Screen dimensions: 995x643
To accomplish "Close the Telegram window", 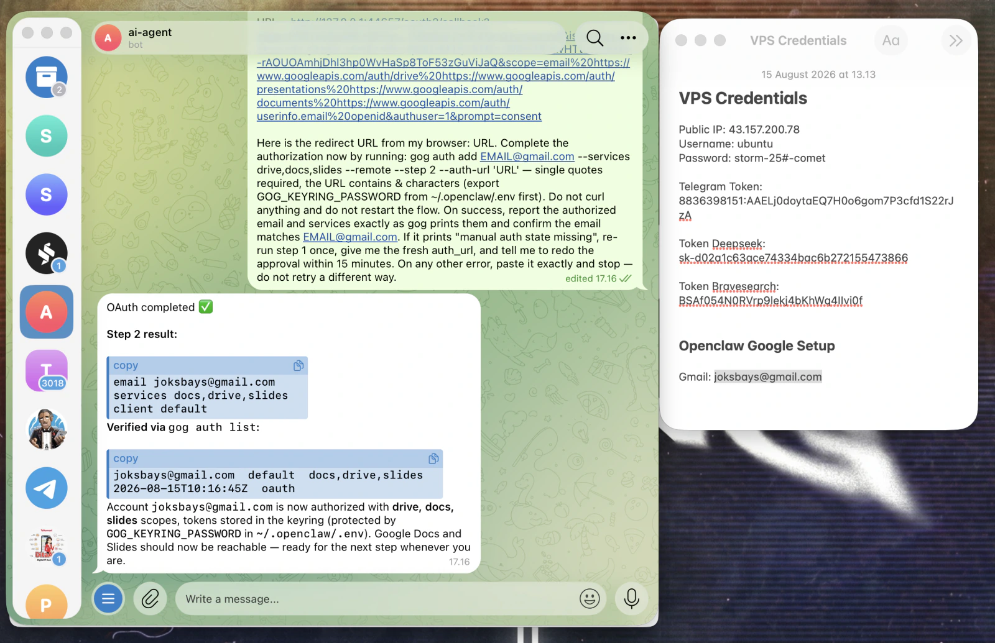I will click(27, 32).
